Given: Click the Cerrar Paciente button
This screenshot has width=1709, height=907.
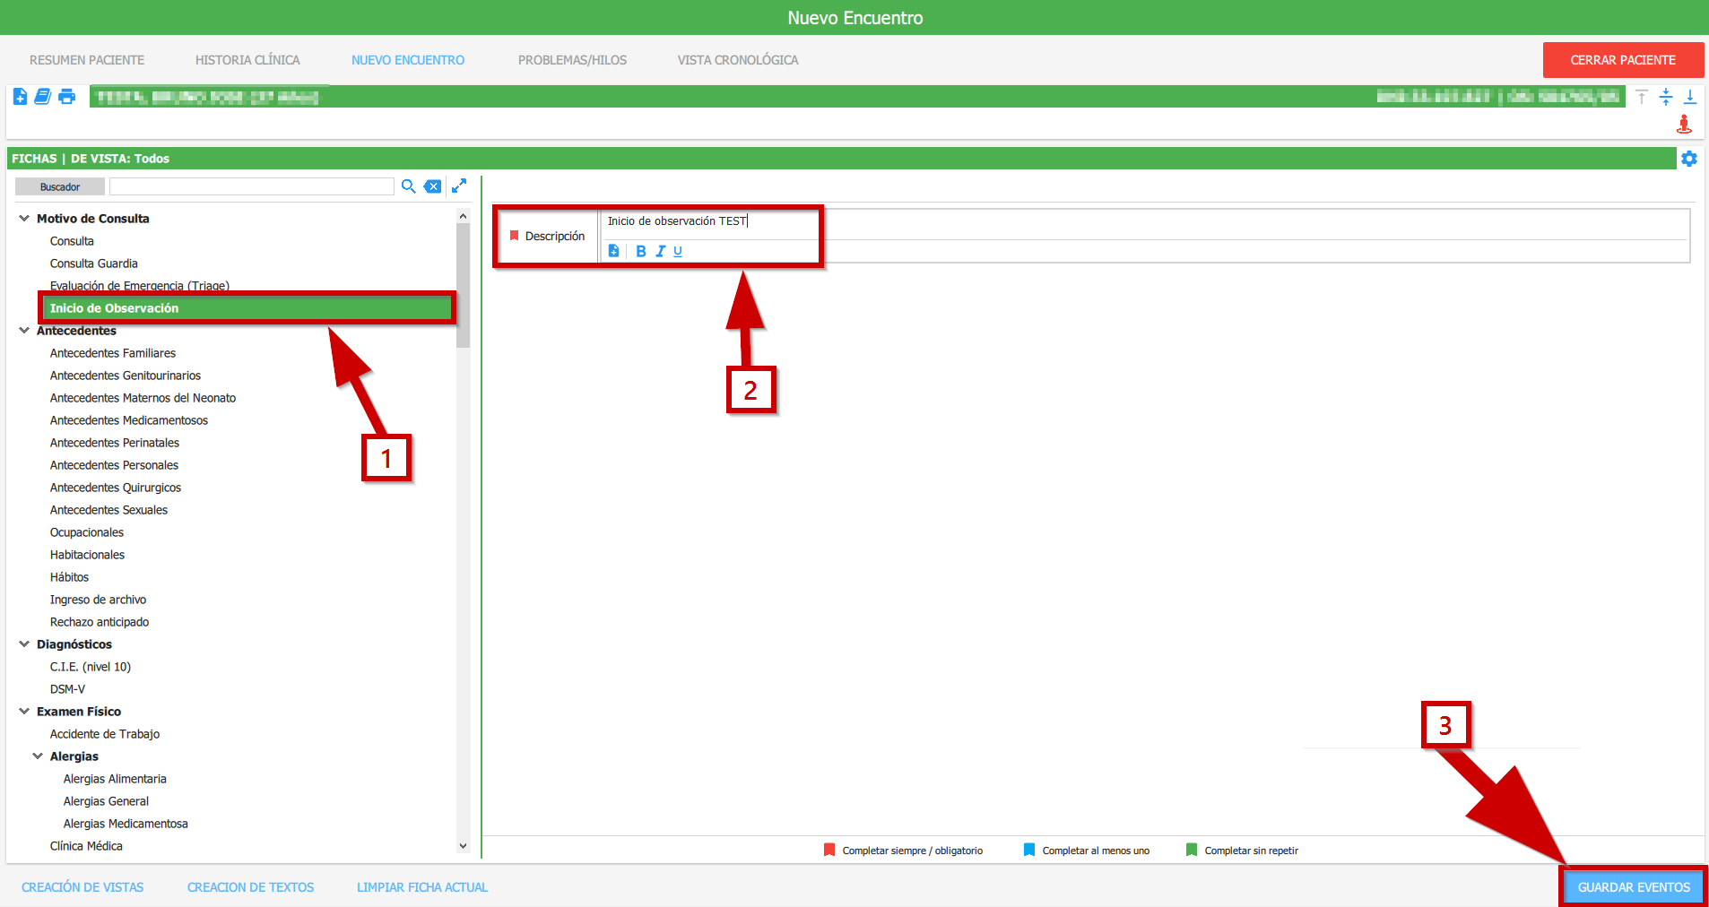Looking at the screenshot, I should [x=1622, y=60].
